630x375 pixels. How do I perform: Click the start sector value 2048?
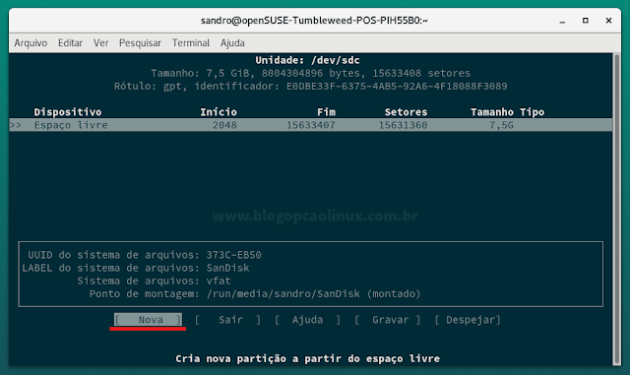tap(224, 125)
